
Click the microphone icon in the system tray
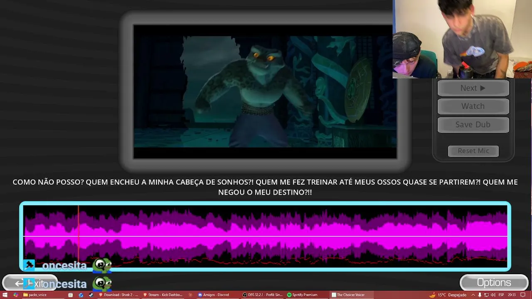click(480, 295)
